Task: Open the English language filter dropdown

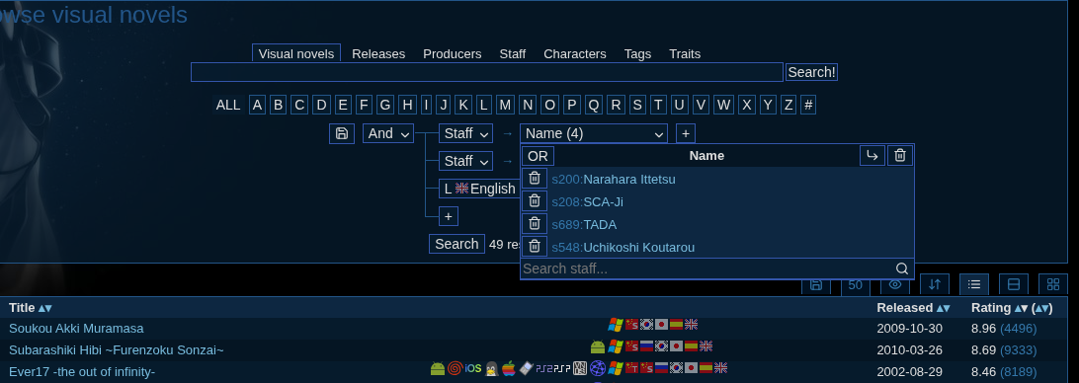Action: (479, 189)
